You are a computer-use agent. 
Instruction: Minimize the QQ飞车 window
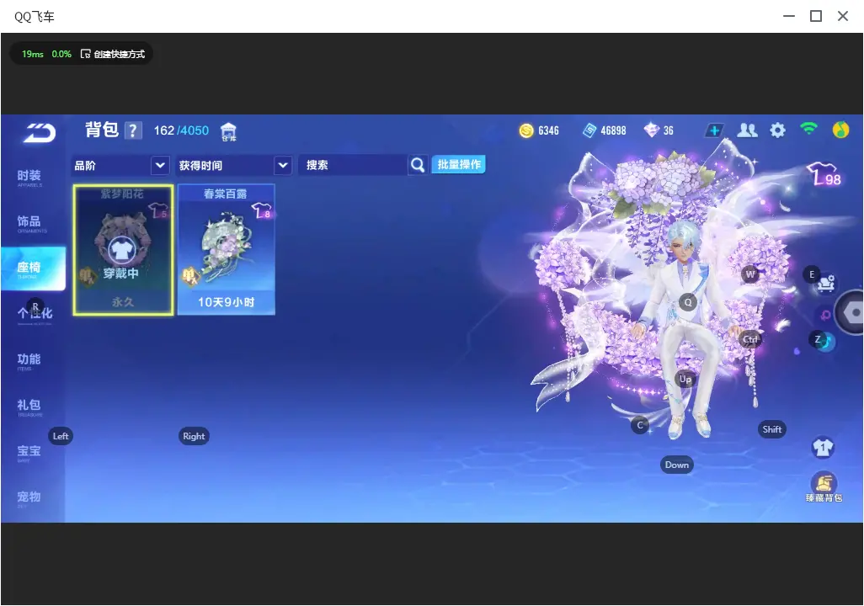[x=789, y=16]
